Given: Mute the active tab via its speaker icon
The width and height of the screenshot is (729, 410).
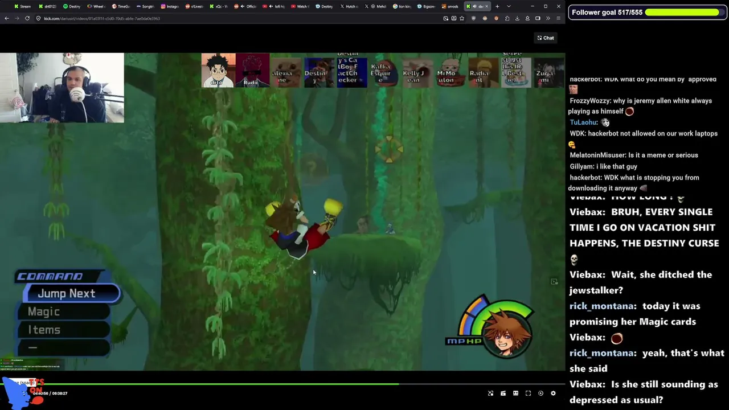Looking at the screenshot, I should 474,6.
